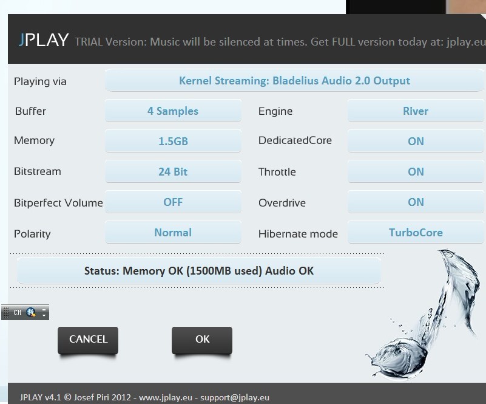Screen dimensions: 486x404
Task: Click the IME icon in the language bar
Action: point(31,312)
